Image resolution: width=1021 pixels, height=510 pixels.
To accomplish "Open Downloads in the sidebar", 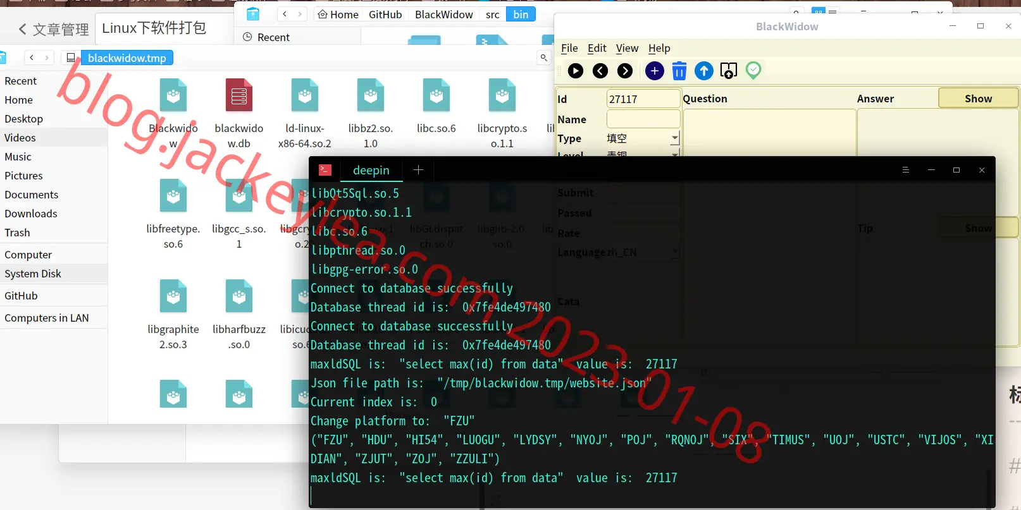I will click(x=31, y=214).
